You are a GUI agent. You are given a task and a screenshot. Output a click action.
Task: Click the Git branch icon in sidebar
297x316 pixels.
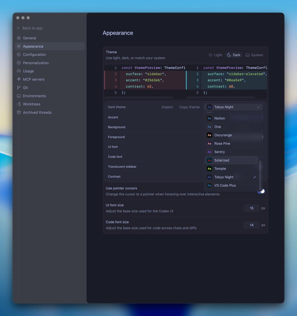pyautogui.click(x=19, y=88)
